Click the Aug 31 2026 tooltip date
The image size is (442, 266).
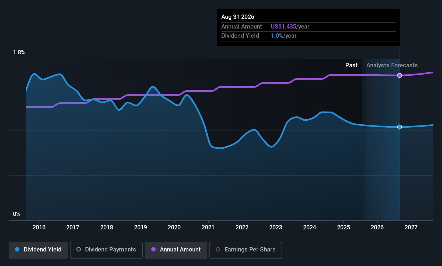point(238,17)
